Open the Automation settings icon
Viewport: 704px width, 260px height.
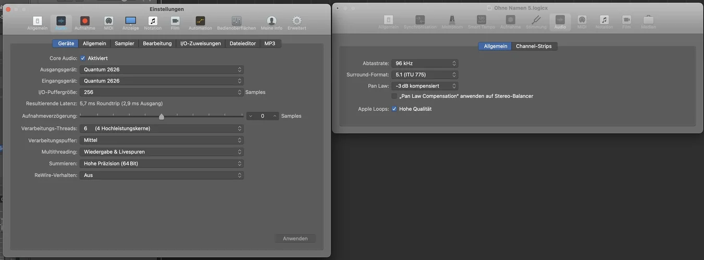pyautogui.click(x=200, y=23)
